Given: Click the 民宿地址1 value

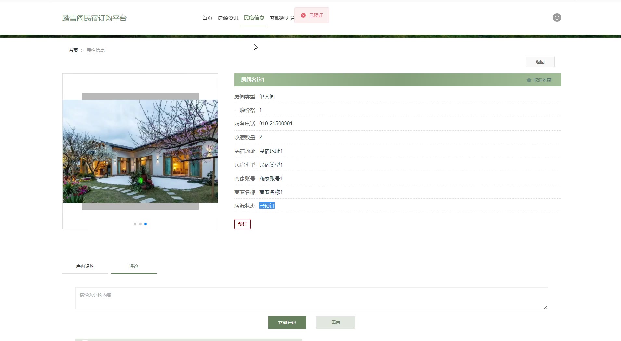Looking at the screenshot, I should click(271, 151).
